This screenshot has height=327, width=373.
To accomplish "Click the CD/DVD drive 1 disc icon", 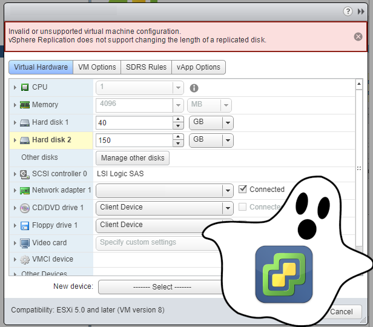I will tap(25, 208).
